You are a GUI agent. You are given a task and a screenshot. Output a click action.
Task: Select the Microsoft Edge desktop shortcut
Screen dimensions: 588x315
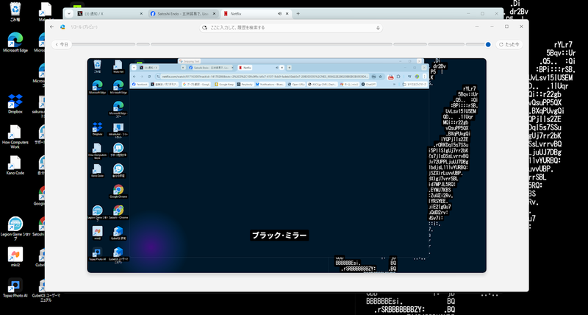coord(15,43)
